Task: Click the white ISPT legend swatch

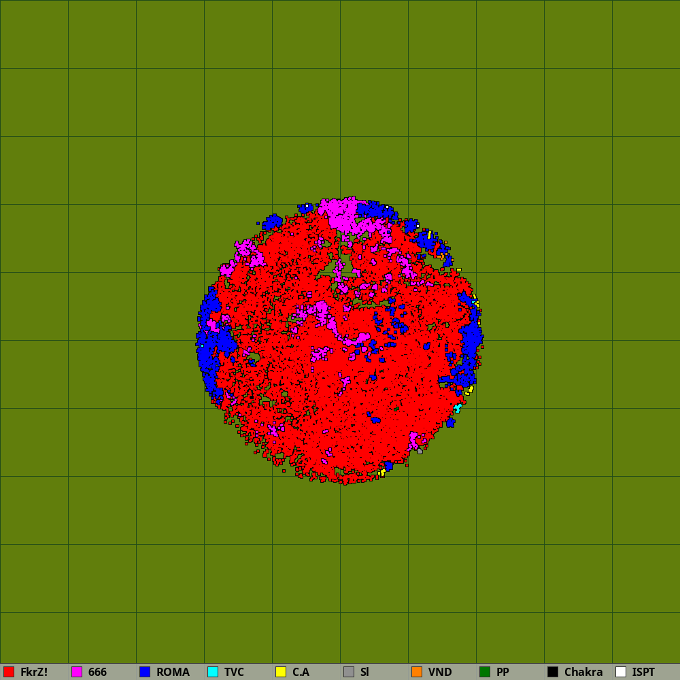Action: point(621,672)
